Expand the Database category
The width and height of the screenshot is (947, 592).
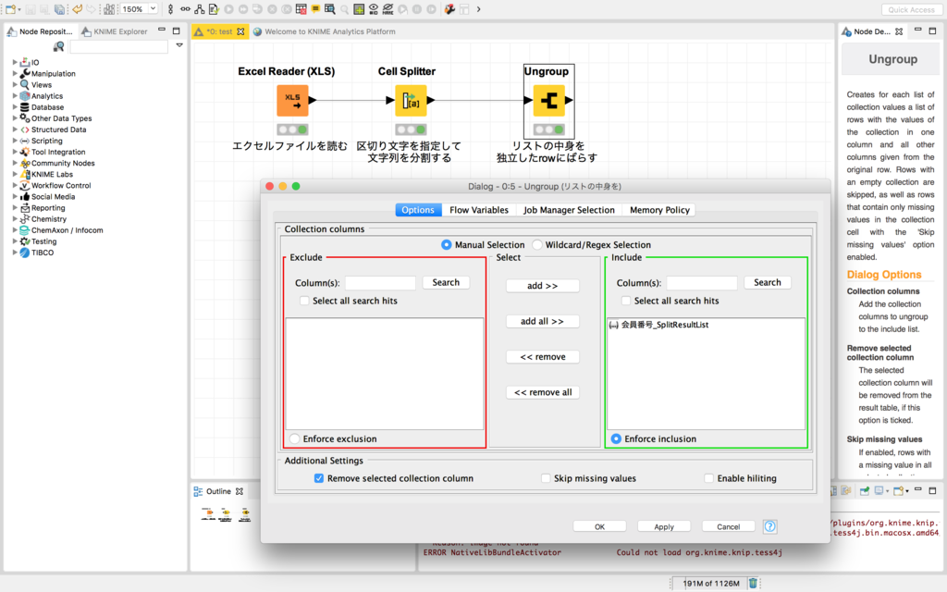point(15,107)
